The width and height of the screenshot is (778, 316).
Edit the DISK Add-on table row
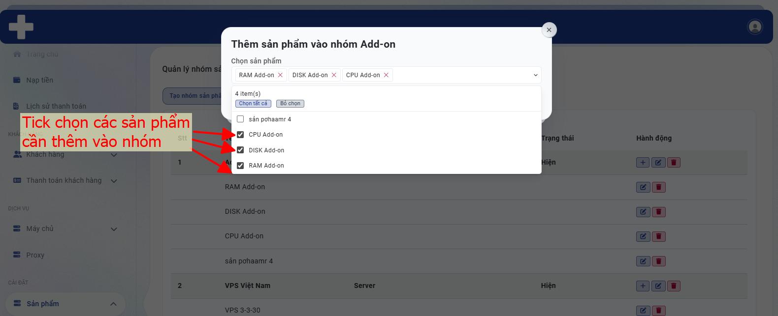click(x=643, y=212)
